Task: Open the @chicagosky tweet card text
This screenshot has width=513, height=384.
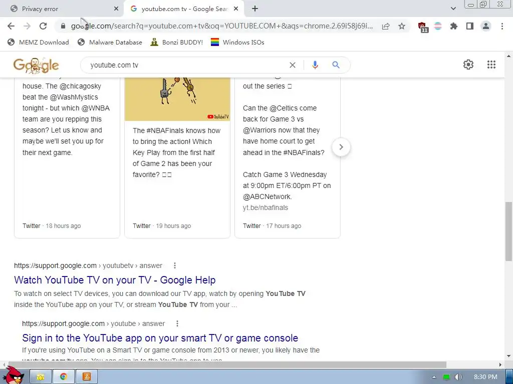Action: point(66,119)
